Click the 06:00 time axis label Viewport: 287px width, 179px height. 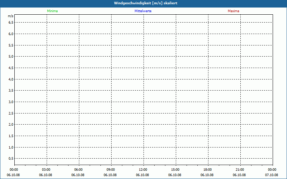(78, 170)
